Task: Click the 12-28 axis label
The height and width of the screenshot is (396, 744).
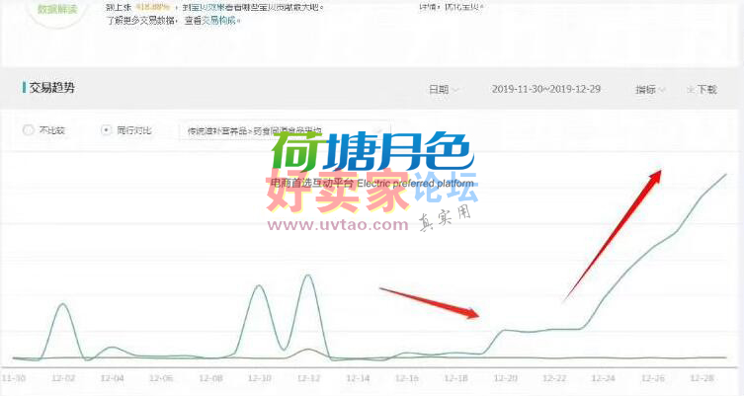Action: 702,378
